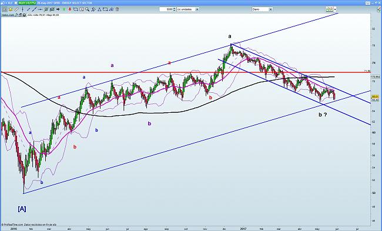Click the trash can delete-objects icon
This screenshot has height=231, width=382.
117,9
